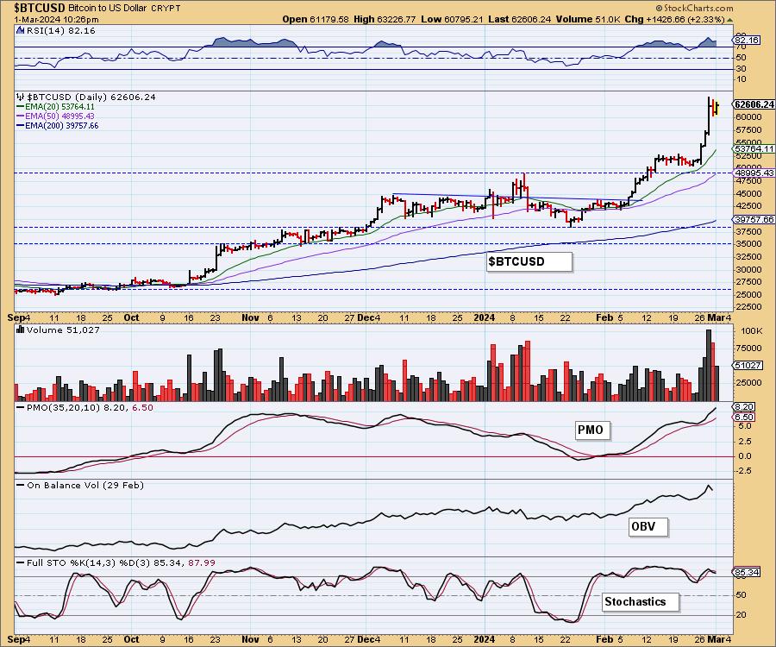Click the 1-Mar-2024 10:26pm timestamp
Screen dimensions: 776x647
[56, 19]
